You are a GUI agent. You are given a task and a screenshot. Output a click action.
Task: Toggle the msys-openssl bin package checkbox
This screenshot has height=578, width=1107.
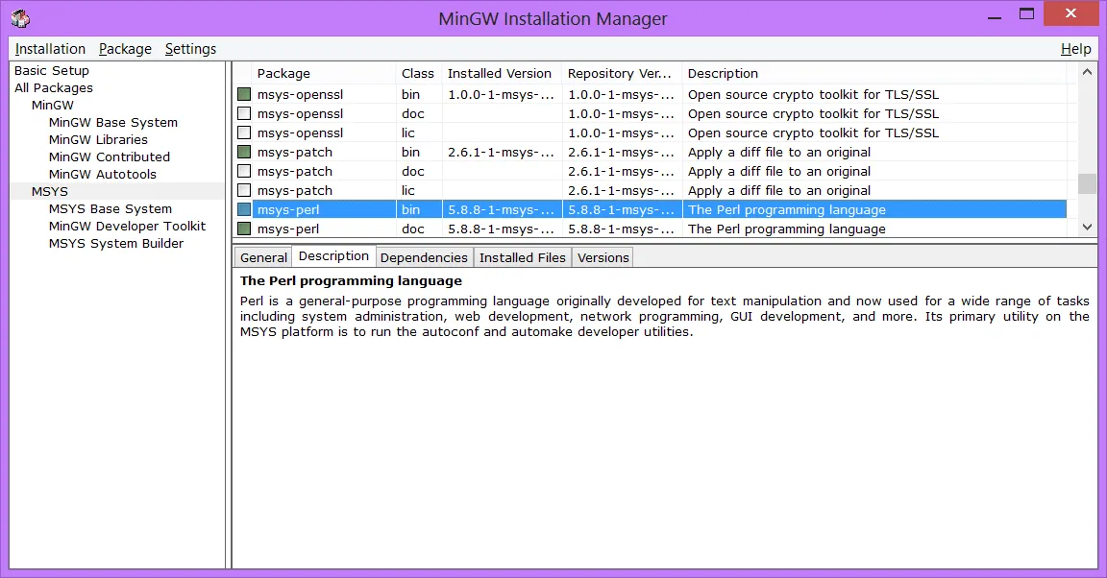click(x=244, y=94)
